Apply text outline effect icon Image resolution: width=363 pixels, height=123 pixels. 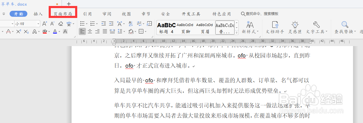[x=34, y=31]
